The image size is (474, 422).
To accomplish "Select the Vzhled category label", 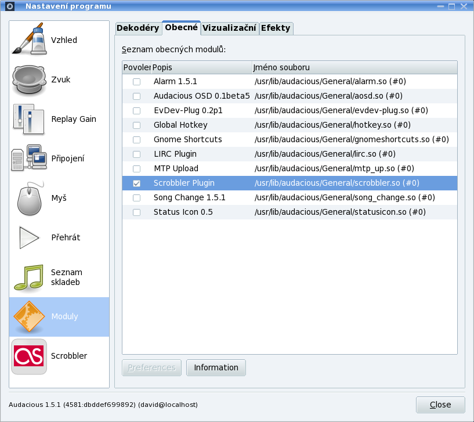I will point(64,40).
